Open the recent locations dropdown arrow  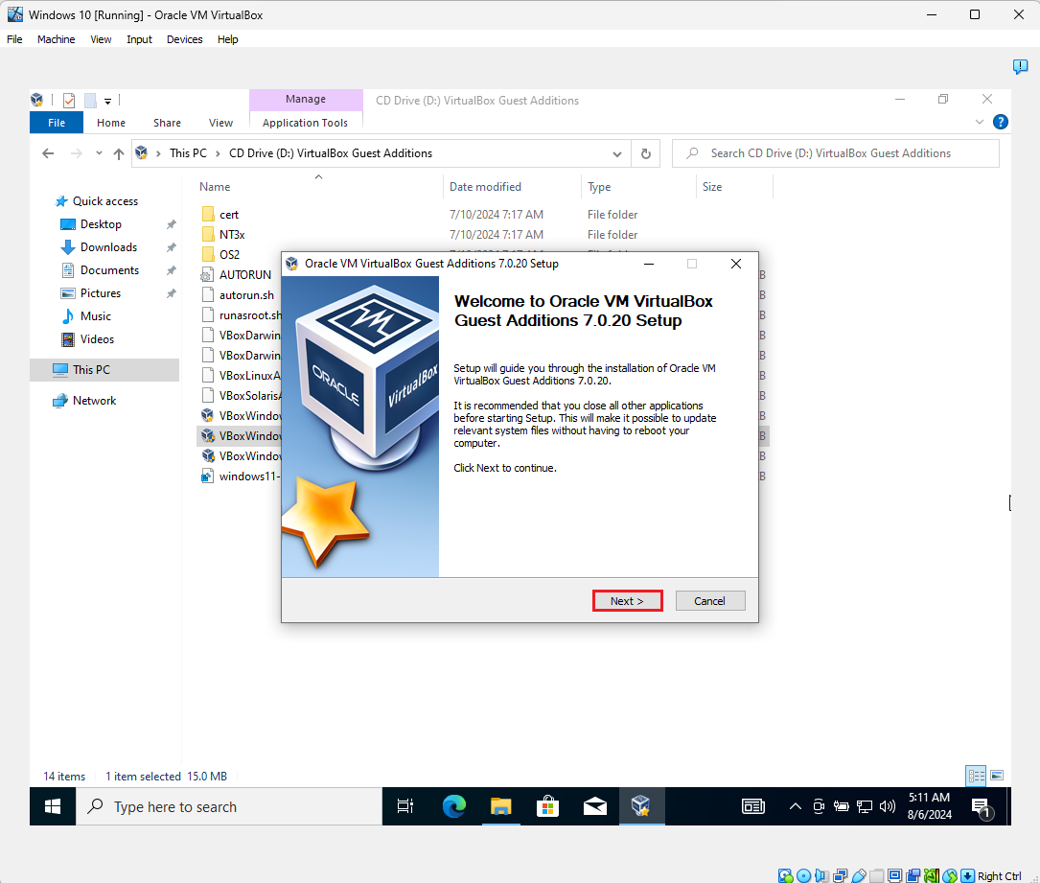pos(99,153)
